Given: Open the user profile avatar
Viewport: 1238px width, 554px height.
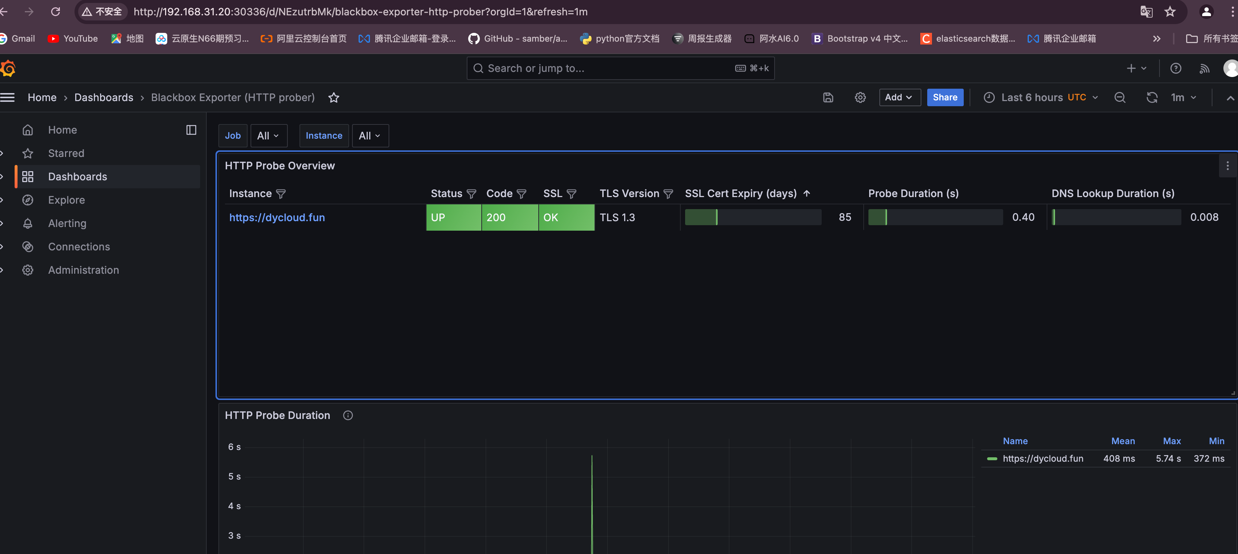Looking at the screenshot, I should (x=1230, y=69).
